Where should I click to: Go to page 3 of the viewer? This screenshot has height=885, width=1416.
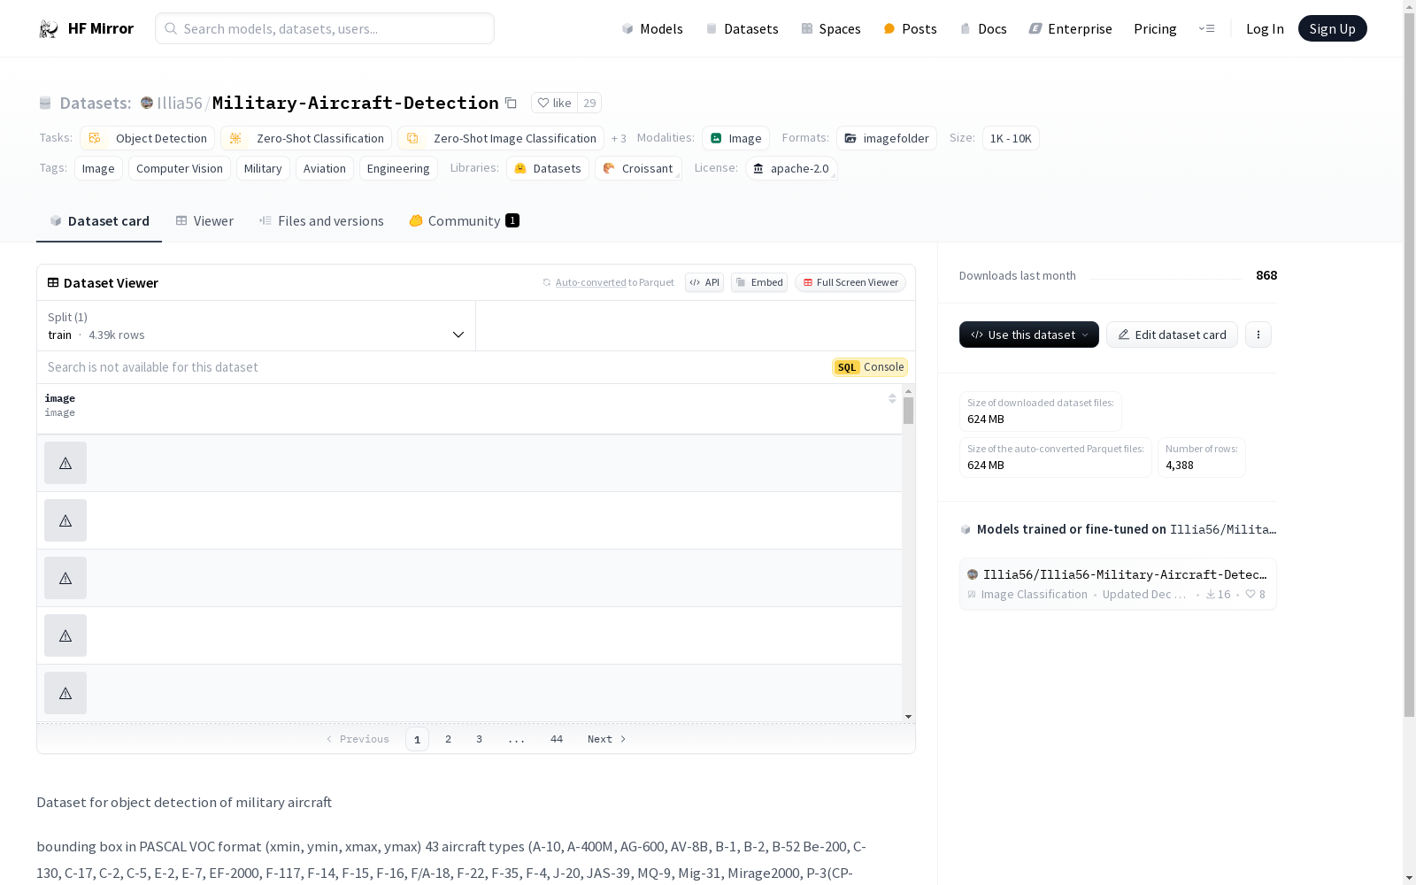[x=479, y=739]
